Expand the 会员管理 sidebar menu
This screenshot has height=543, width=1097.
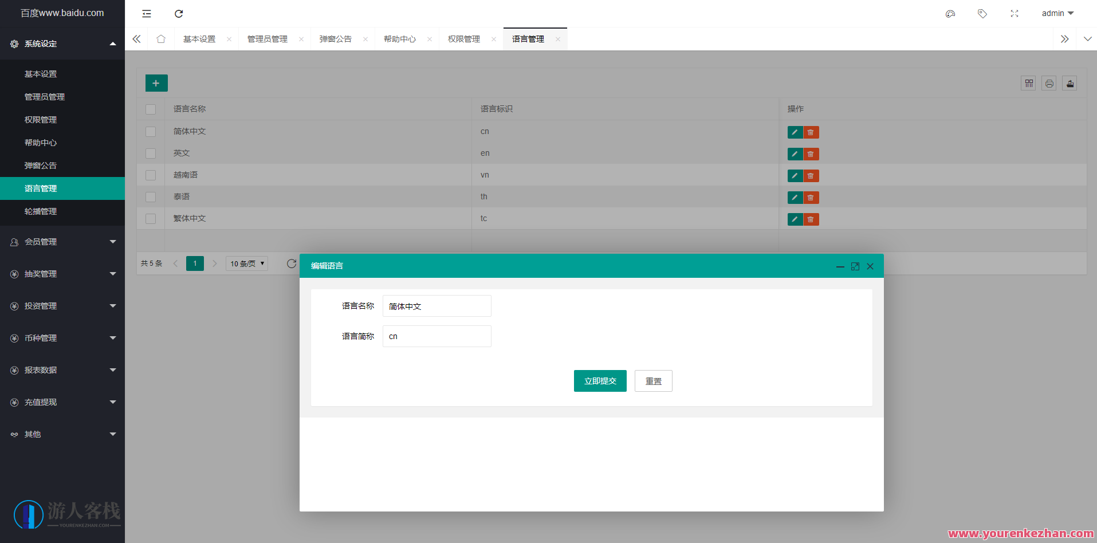tap(62, 242)
